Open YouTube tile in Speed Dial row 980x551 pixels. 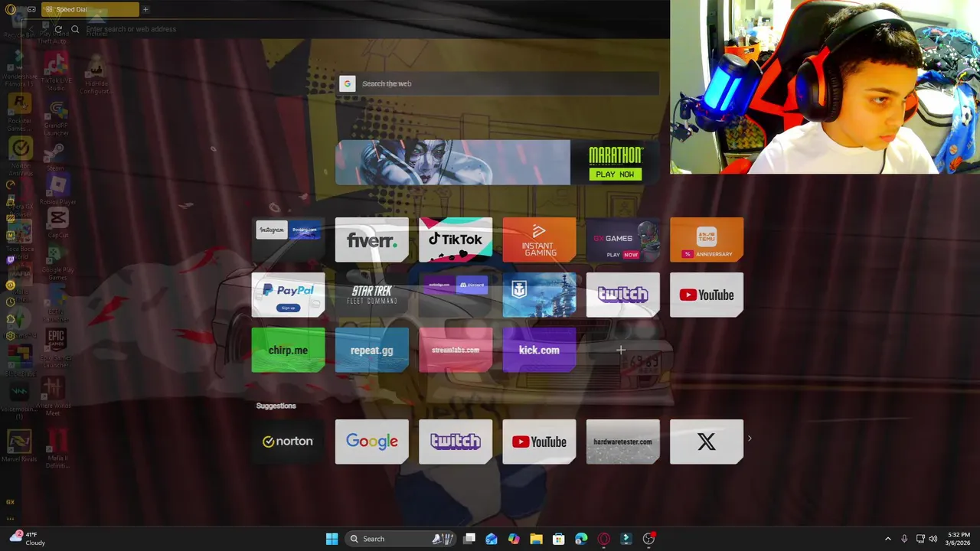tap(707, 295)
